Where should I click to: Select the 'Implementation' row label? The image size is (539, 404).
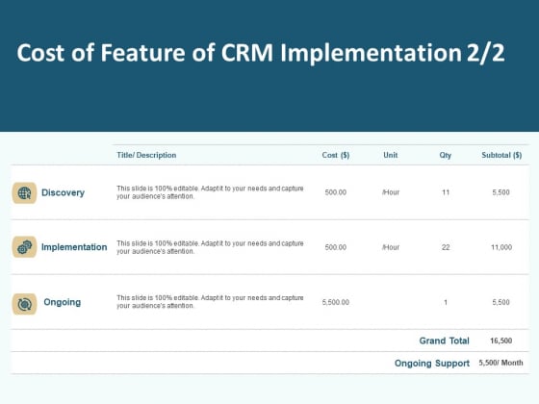[74, 247]
